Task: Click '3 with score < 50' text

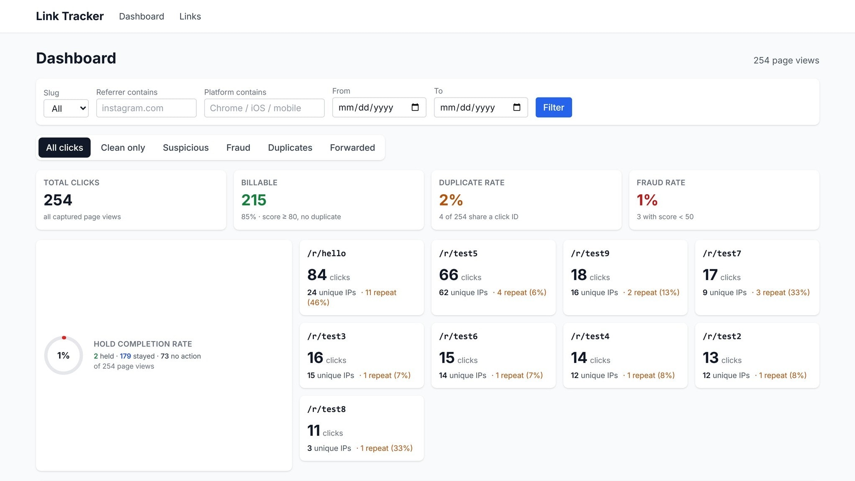Action: pyautogui.click(x=665, y=217)
